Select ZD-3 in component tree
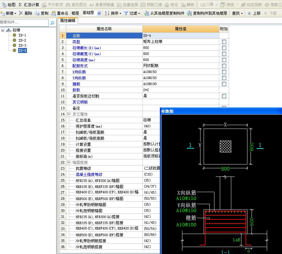This screenshot has width=282, height=254. coord(22,45)
